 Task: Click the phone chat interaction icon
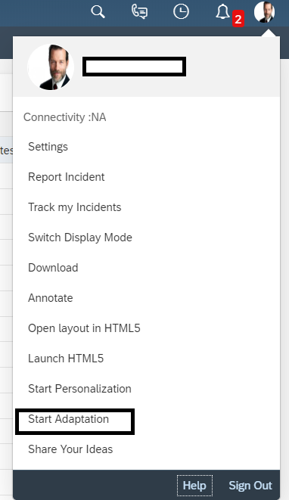[x=140, y=12]
